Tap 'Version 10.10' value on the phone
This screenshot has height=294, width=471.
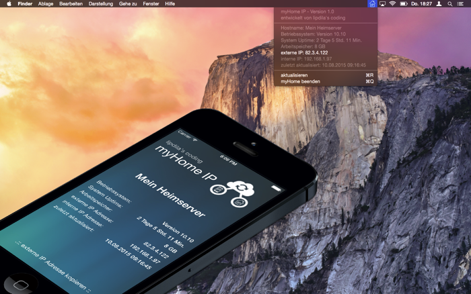[178, 232]
